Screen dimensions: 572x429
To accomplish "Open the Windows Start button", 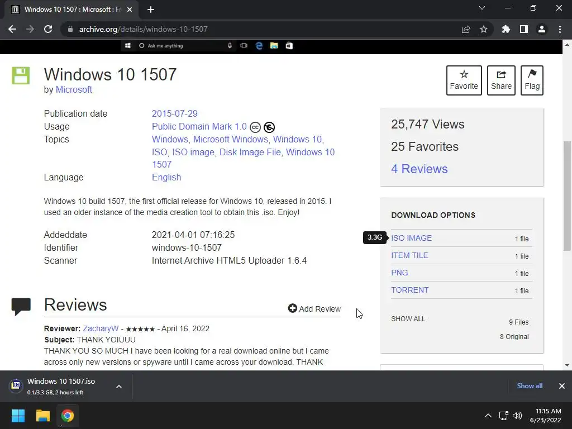I will tap(18, 416).
